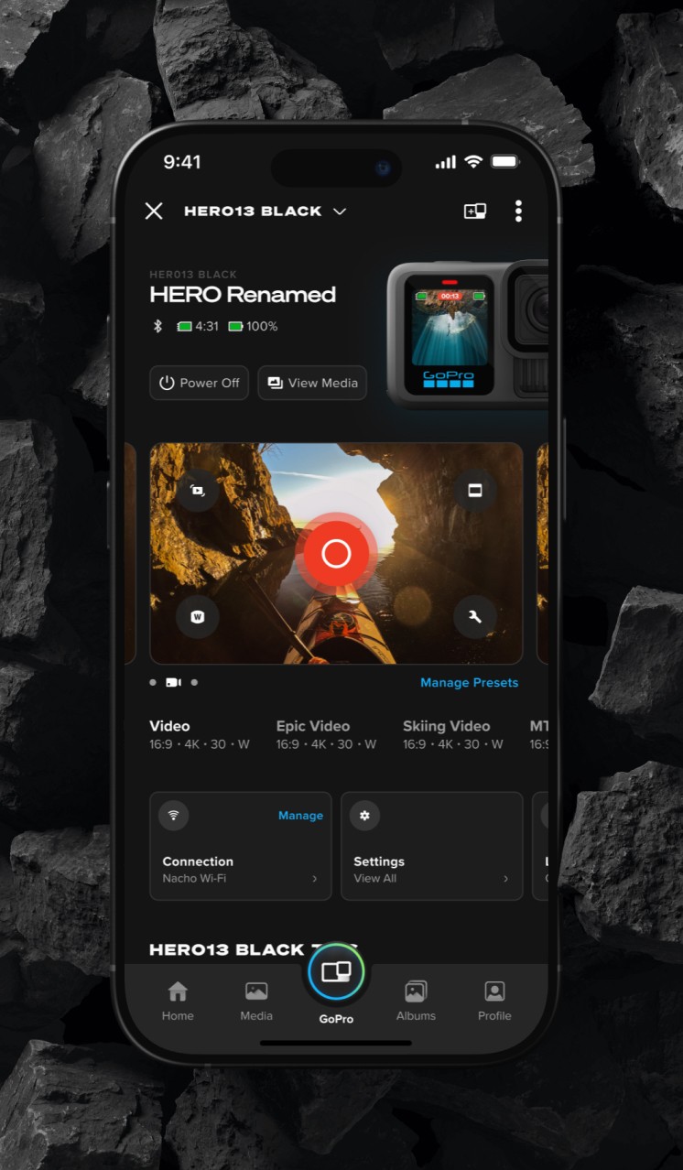Open the Connection Nacho Wi-Fi card
Image resolution: width=683 pixels, height=1170 pixels.
pyautogui.click(x=241, y=846)
